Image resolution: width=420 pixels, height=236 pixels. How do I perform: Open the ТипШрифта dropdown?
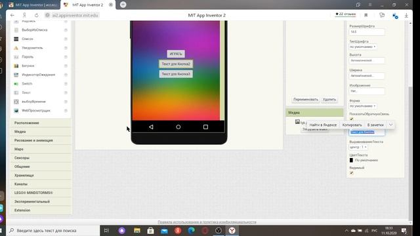pos(363,47)
